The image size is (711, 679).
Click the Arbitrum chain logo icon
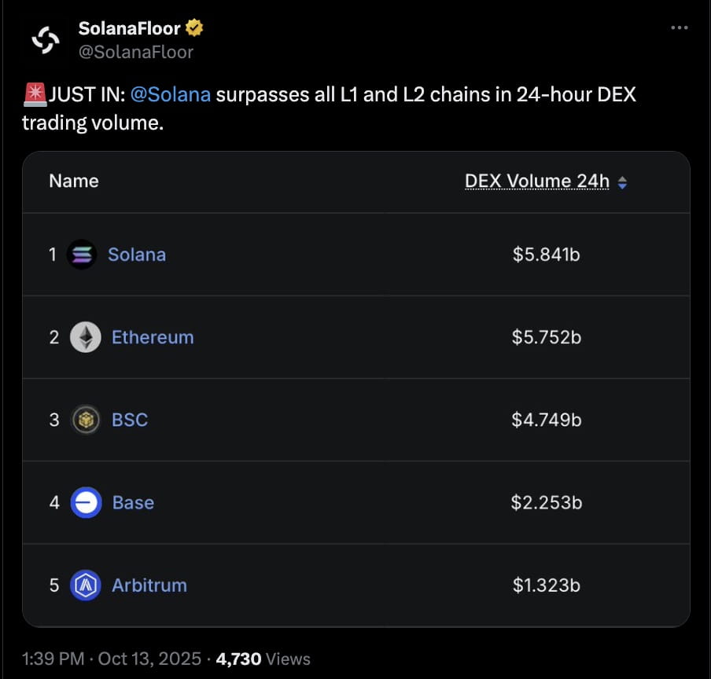(86, 585)
